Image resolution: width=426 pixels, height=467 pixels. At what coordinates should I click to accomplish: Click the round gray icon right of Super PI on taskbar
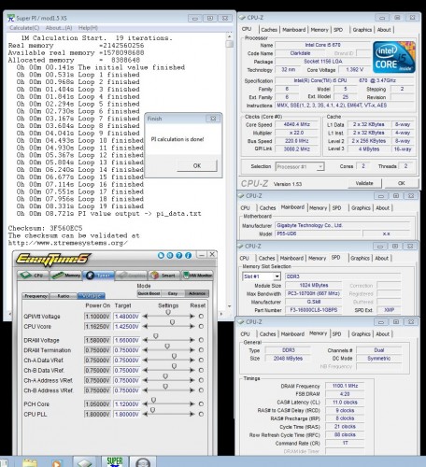point(143,462)
